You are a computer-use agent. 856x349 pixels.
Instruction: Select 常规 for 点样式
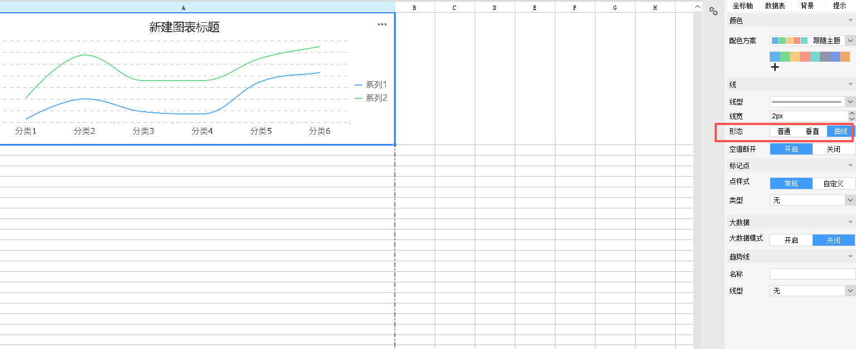pyautogui.click(x=791, y=183)
